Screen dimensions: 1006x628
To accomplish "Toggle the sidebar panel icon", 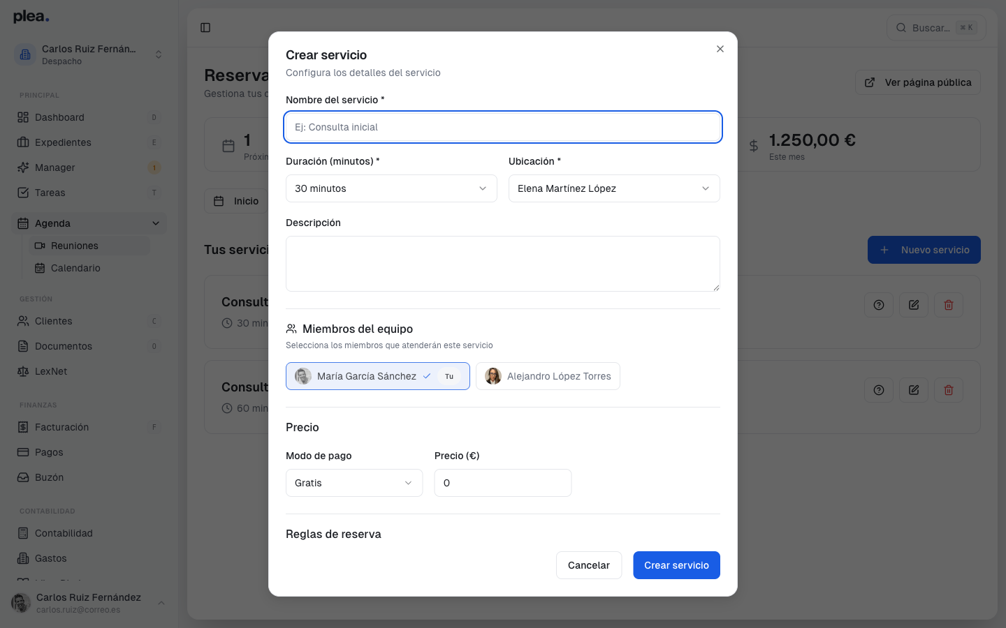I will tap(205, 28).
